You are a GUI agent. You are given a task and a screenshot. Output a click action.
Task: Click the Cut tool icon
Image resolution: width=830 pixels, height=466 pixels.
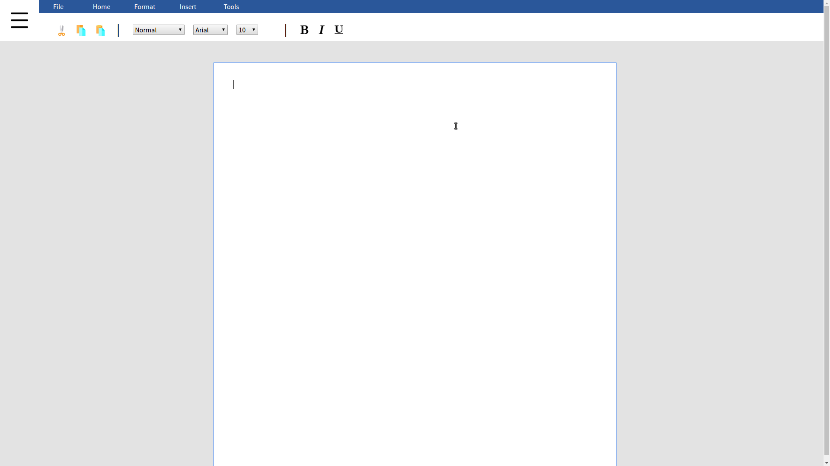(61, 30)
